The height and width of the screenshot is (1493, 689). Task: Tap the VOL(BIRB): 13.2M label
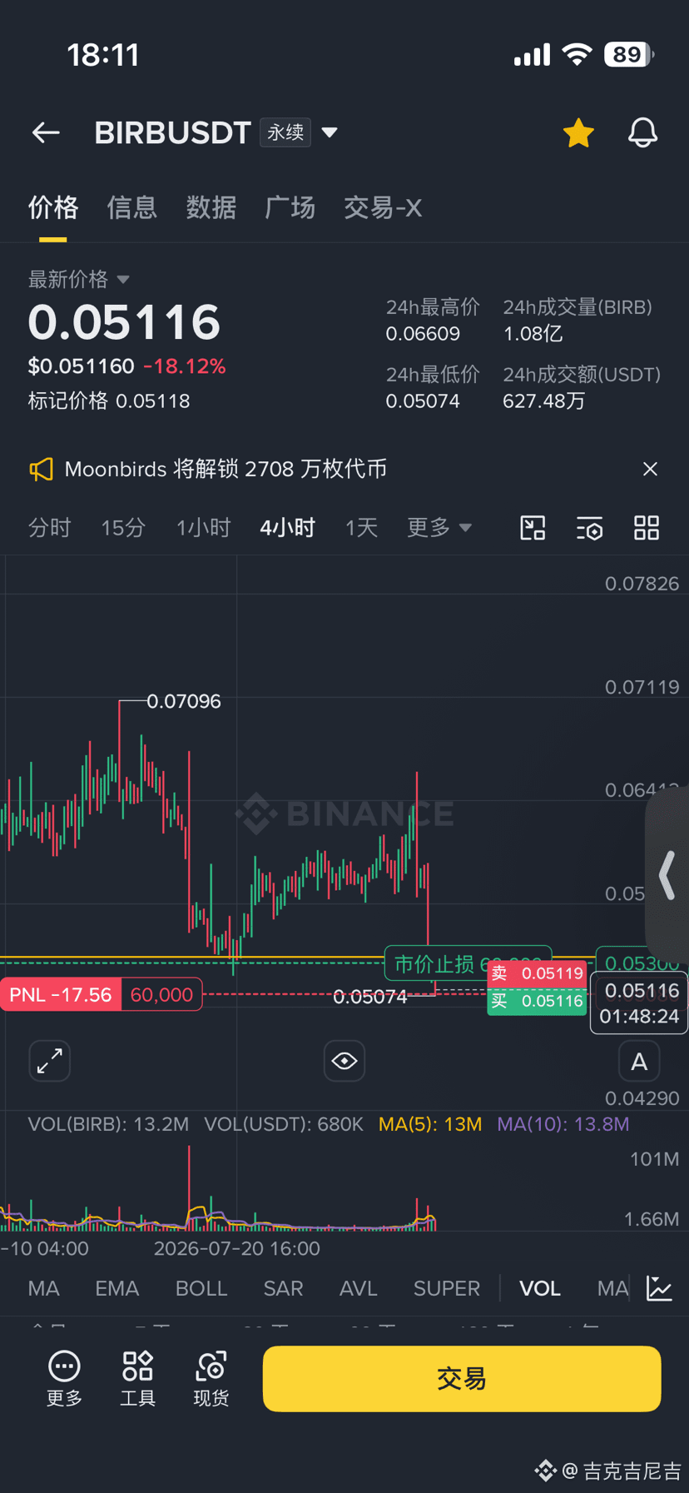(x=108, y=1124)
